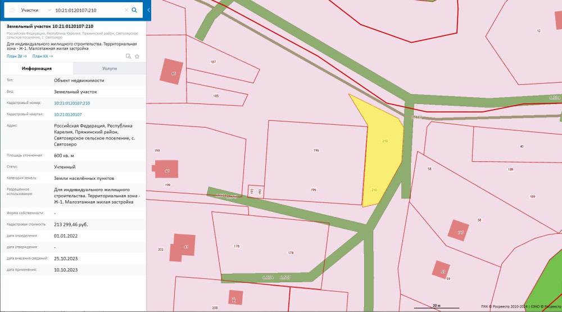This screenshot has width=562, height=312.
Task: Open the План ЗУ link
Action: [x=16, y=56]
